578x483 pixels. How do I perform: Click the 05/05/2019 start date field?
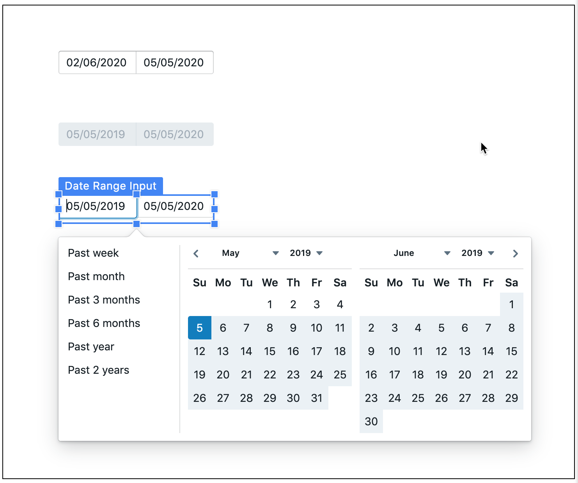(98, 206)
